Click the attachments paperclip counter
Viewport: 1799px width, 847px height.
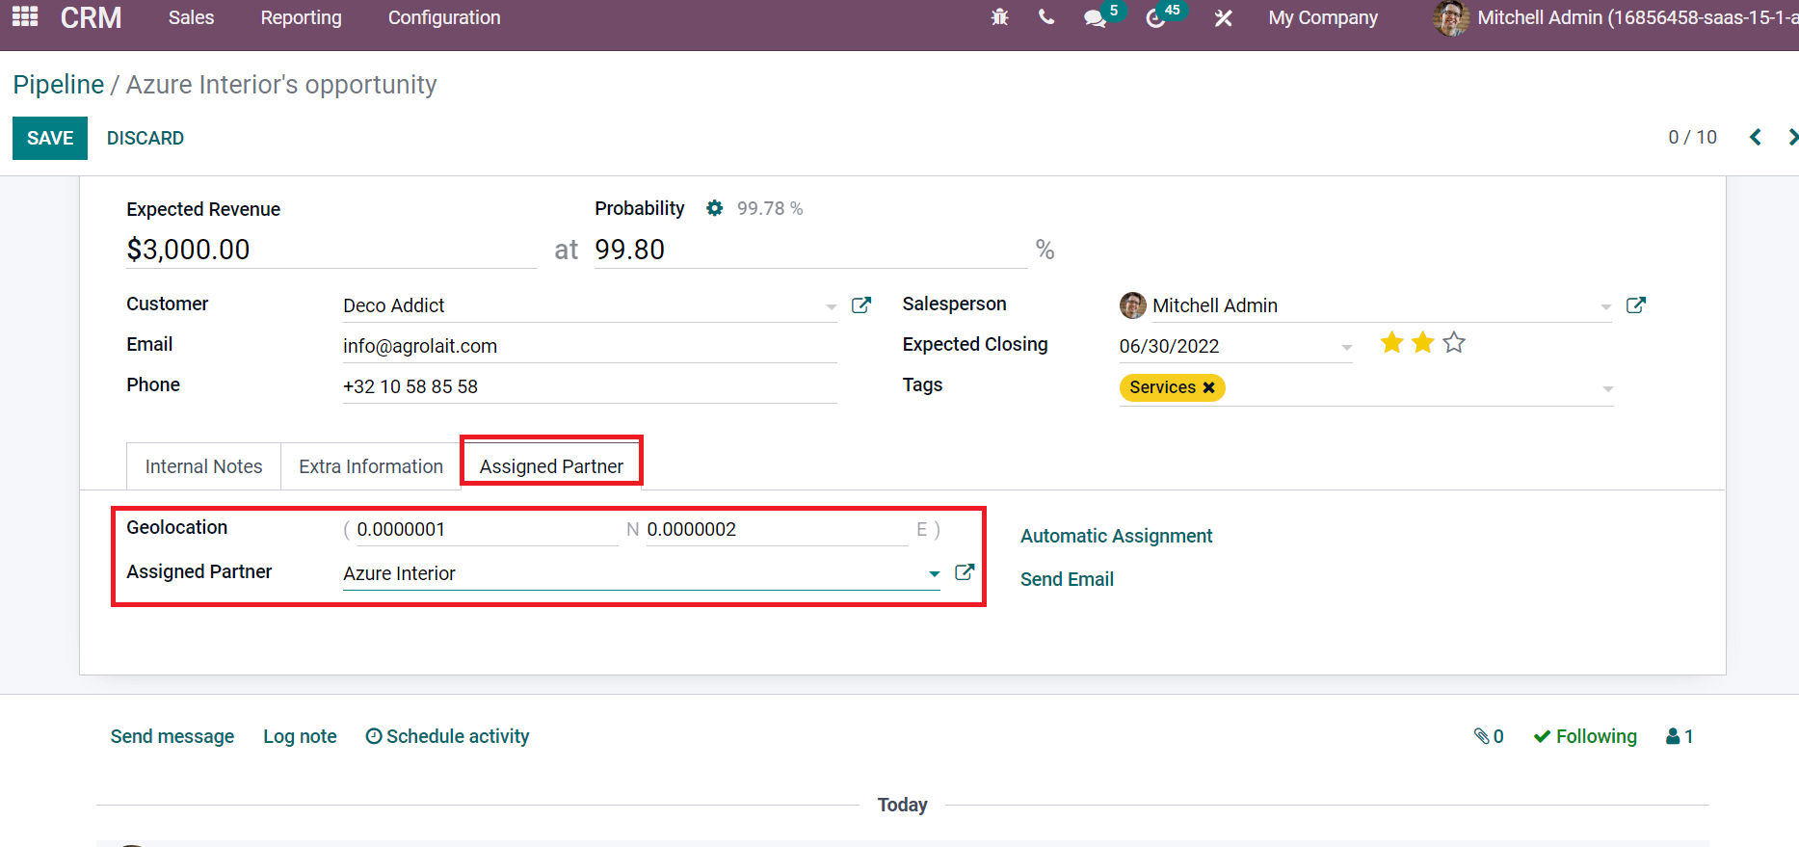click(x=1489, y=736)
